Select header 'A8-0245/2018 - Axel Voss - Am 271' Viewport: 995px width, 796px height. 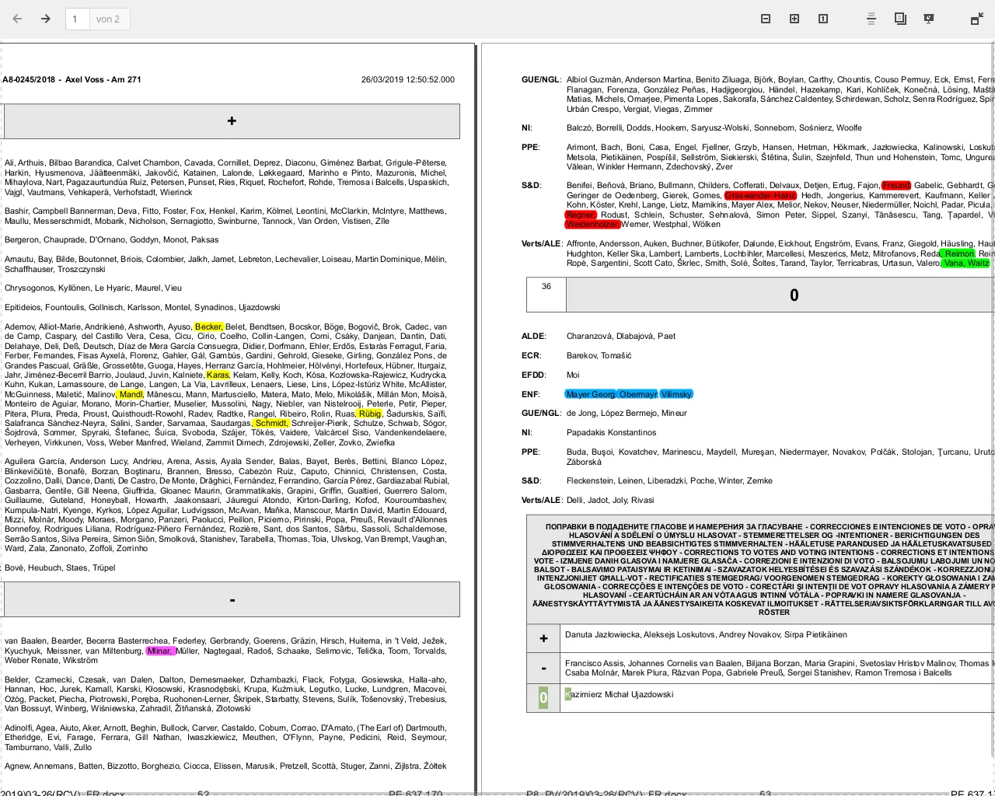tap(72, 79)
